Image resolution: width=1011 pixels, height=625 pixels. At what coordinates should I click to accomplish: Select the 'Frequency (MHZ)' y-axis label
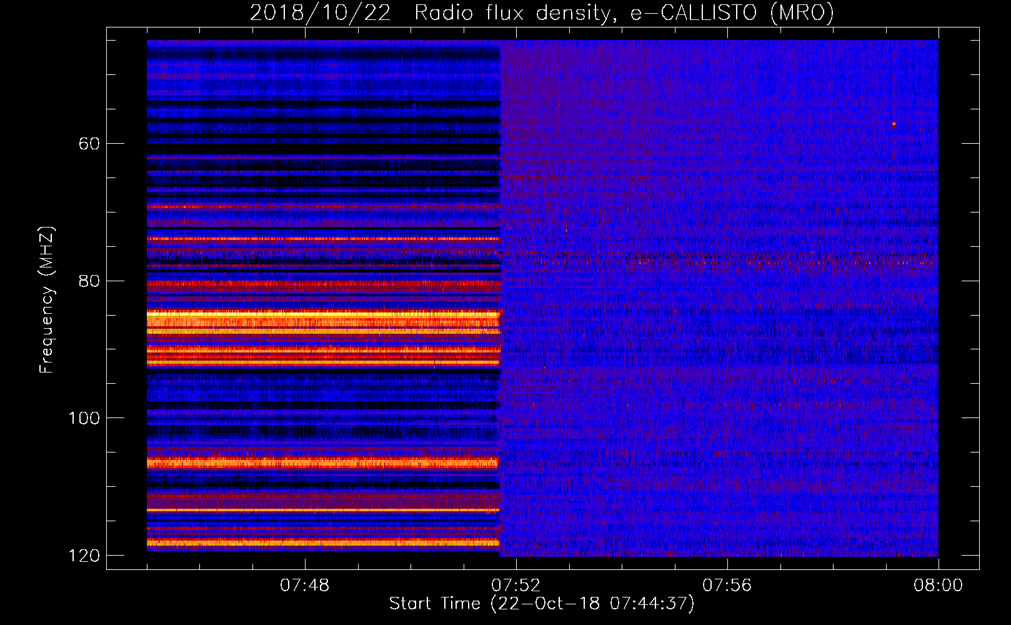coord(47,299)
